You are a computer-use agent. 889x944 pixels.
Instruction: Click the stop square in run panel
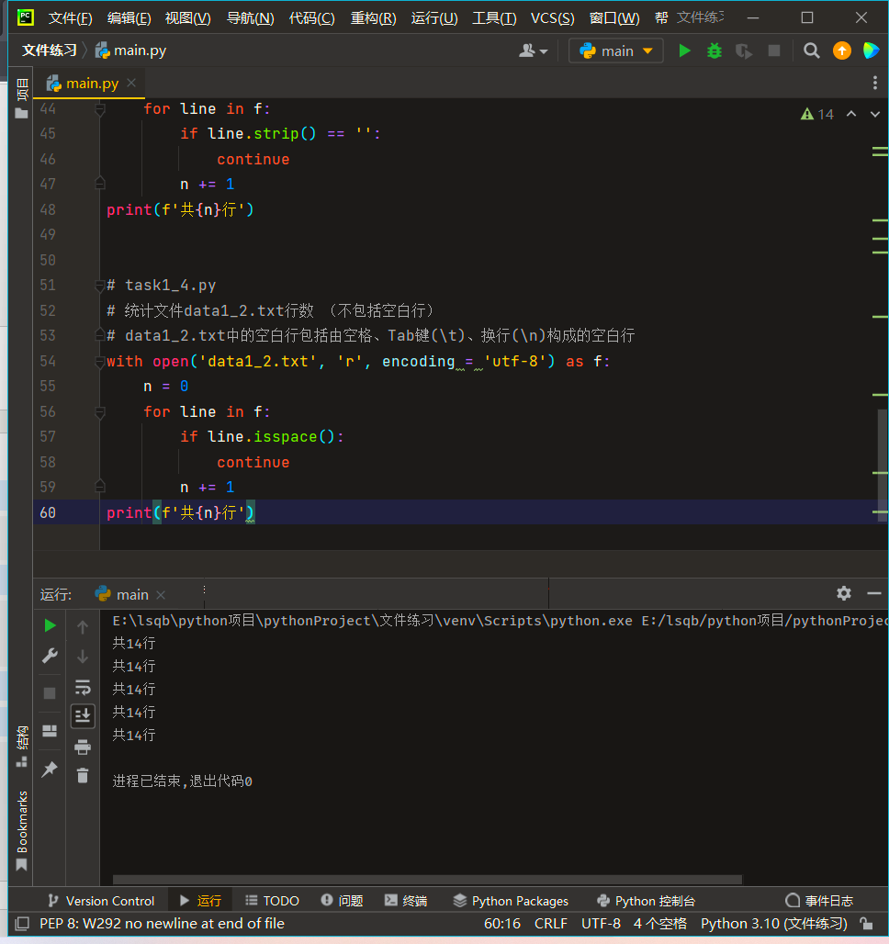[x=50, y=693]
